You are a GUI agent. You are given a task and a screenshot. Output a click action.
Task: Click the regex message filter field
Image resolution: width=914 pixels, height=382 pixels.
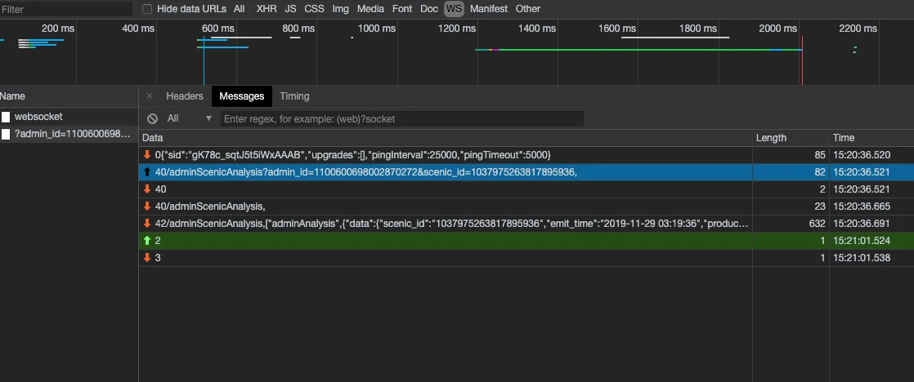(x=402, y=118)
